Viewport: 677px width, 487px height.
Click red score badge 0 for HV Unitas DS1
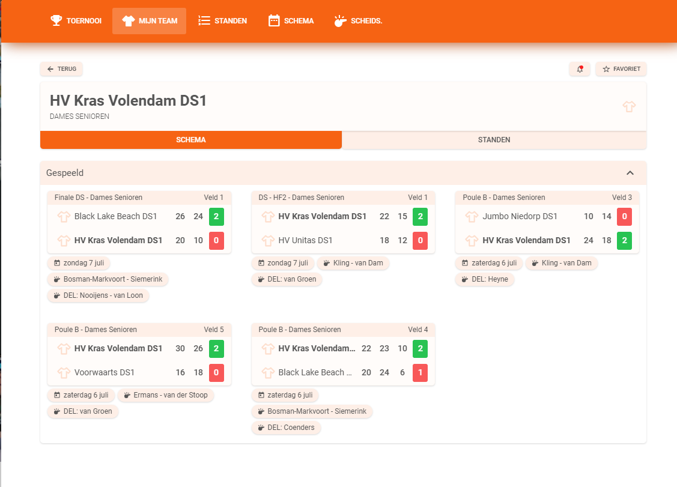coord(420,240)
